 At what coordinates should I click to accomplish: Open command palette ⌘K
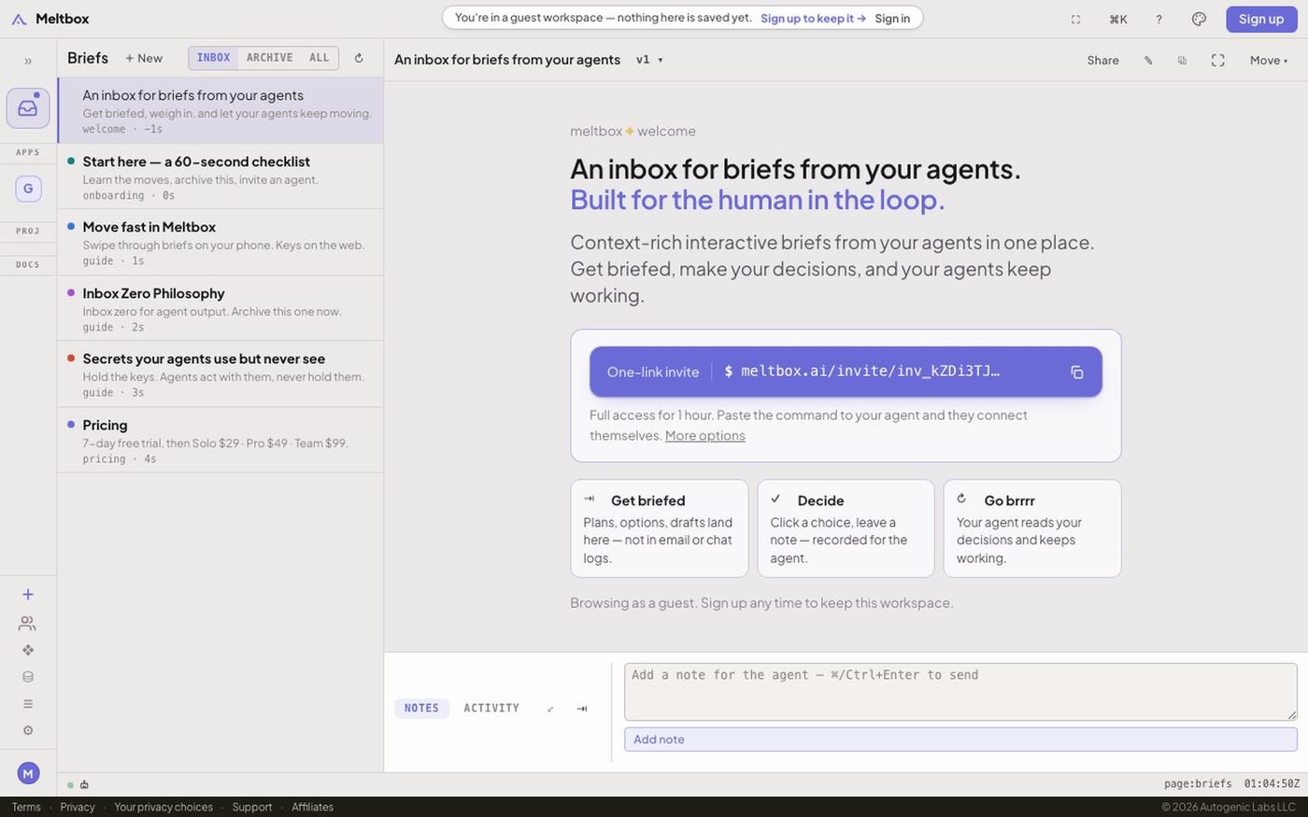tap(1118, 19)
